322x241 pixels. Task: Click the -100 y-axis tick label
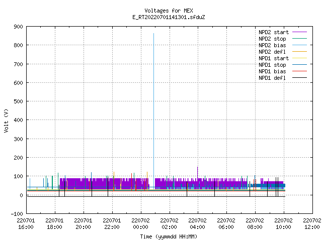click(17, 214)
